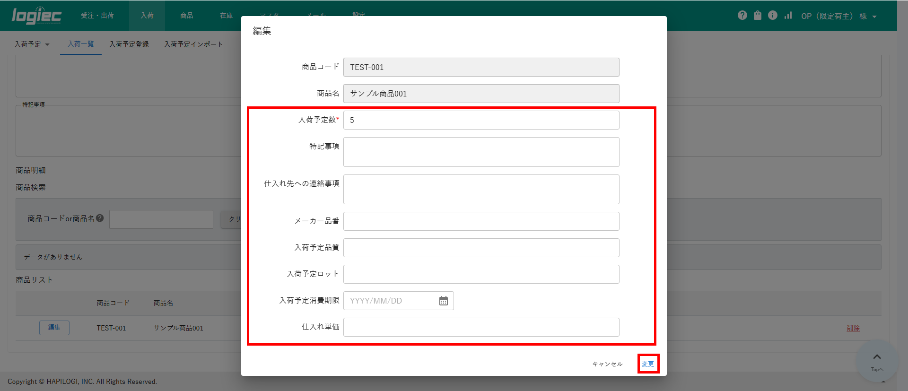Open the bar chart statistics icon
This screenshot has height=391, width=908.
[x=788, y=16]
